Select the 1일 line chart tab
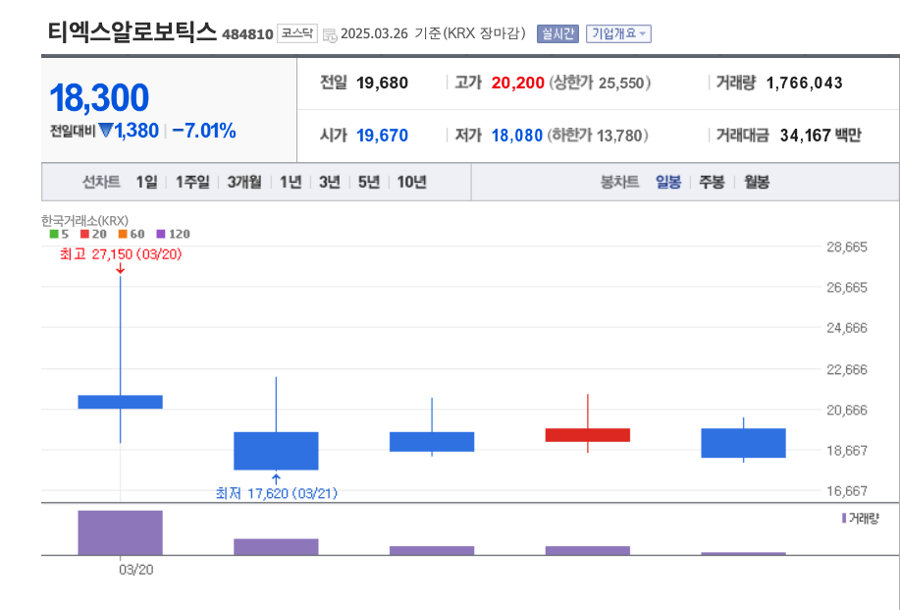This screenshot has height=610, width=900. (146, 182)
